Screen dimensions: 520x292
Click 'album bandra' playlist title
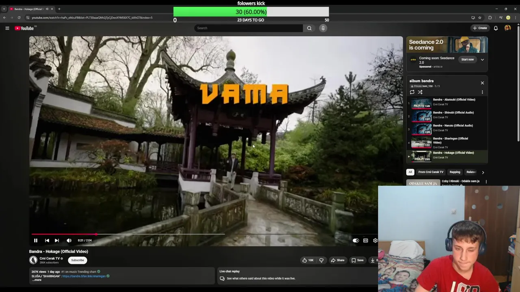[421, 81]
